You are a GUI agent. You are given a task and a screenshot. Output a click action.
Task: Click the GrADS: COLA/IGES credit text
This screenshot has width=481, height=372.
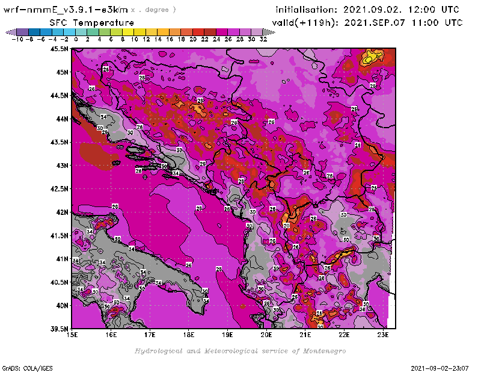pos(25,367)
